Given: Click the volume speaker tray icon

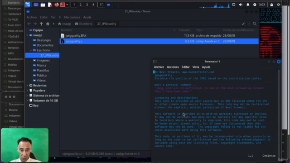Looking at the screenshot, I should (241, 5).
